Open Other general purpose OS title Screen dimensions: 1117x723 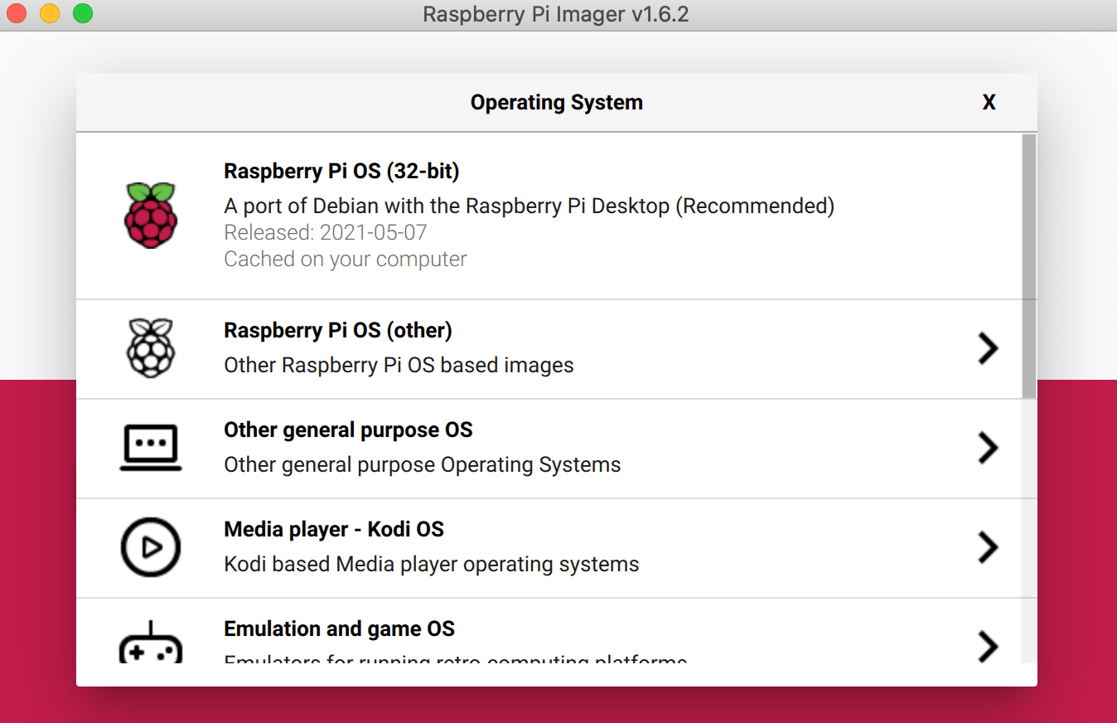[x=348, y=429]
